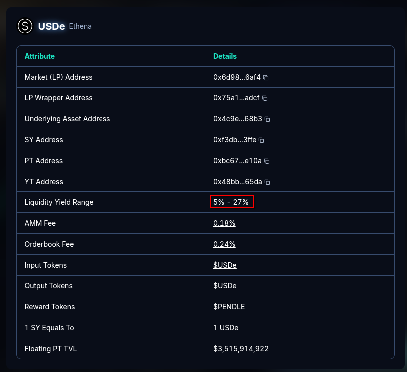This screenshot has width=407, height=372.
Task: Copy the Underlying Asset Address
Action: pos(267,119)
